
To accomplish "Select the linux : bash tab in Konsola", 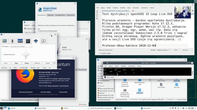I will 109,77.
